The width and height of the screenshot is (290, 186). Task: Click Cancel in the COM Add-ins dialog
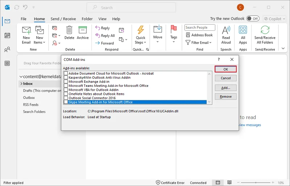[225, 78]
